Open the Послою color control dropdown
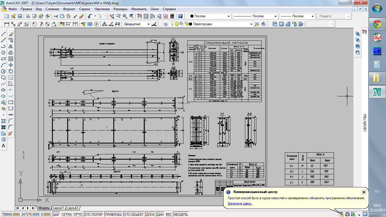The height and width of the screenshot is (217, 386). (x=229, y=16)
